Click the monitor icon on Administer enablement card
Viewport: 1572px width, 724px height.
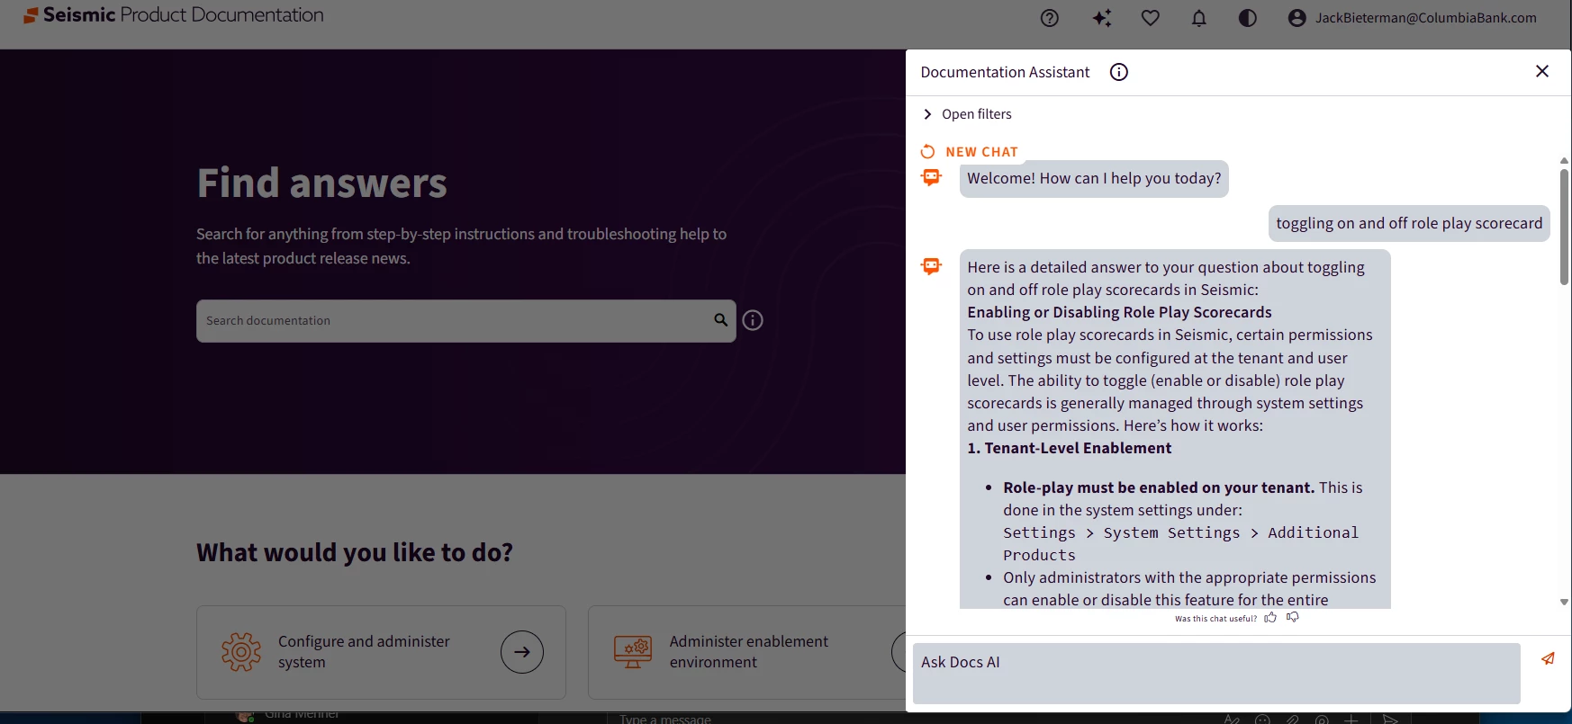click(633, 652)
